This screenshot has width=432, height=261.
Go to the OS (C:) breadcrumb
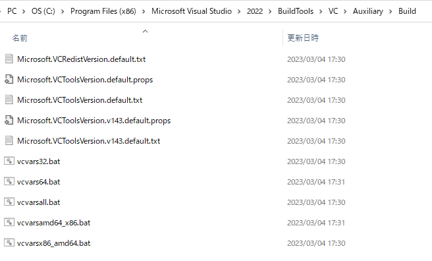[x=43, y=11]
